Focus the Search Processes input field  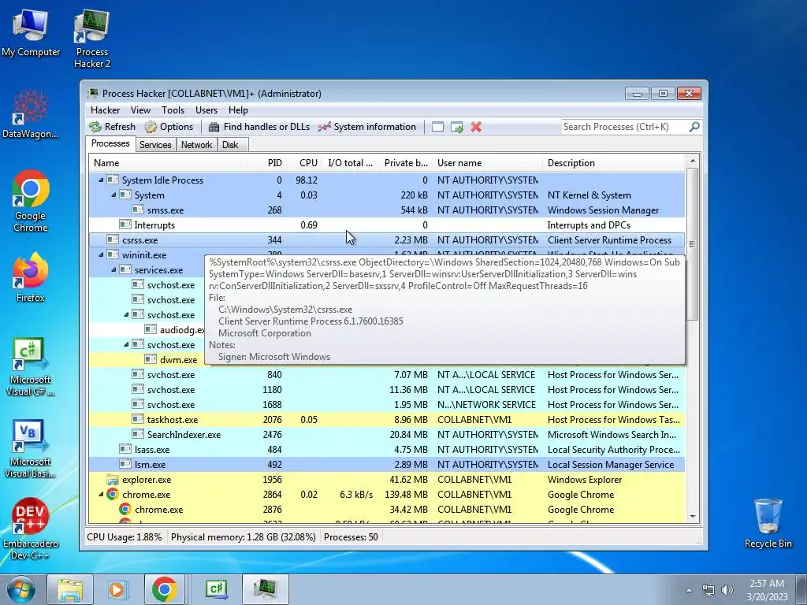pos(624,127)
